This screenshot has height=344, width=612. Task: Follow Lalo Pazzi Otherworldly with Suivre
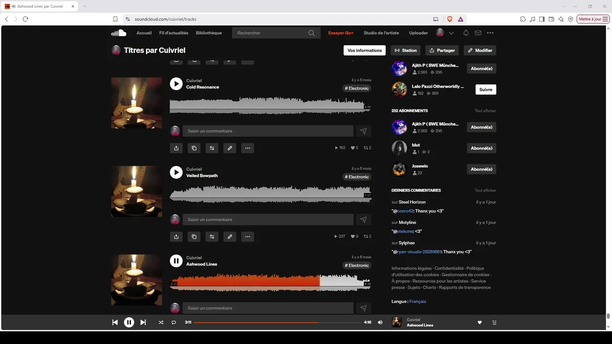[x=486, y=89]
